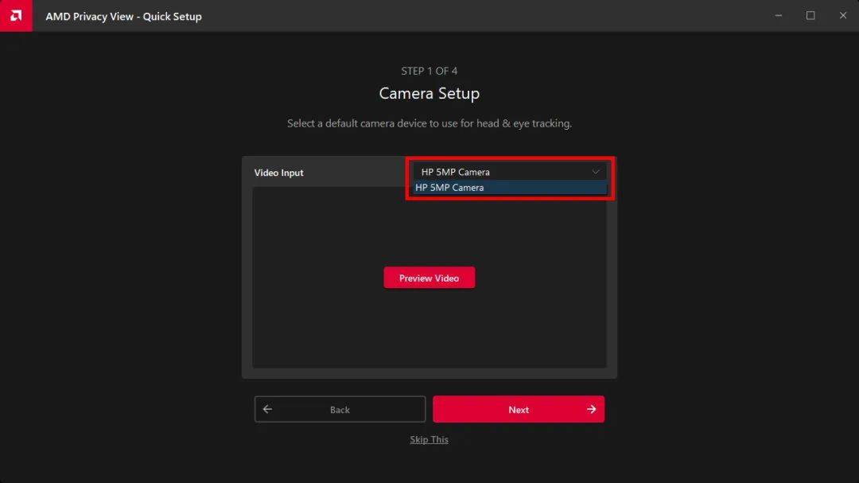This screenshot has width=859, height=483.
Task: Click the AMD Privacy View title bar text
Action: [x=123, y=15]
